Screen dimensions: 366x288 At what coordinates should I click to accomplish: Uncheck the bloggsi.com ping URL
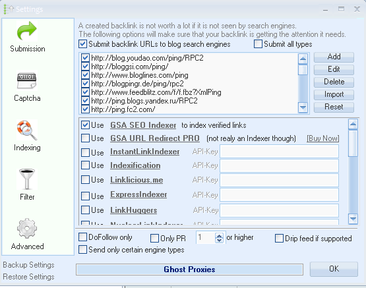[85, 67]
